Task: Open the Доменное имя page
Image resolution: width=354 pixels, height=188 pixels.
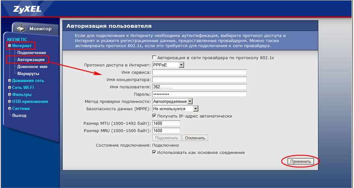Action: coord(32,67)
